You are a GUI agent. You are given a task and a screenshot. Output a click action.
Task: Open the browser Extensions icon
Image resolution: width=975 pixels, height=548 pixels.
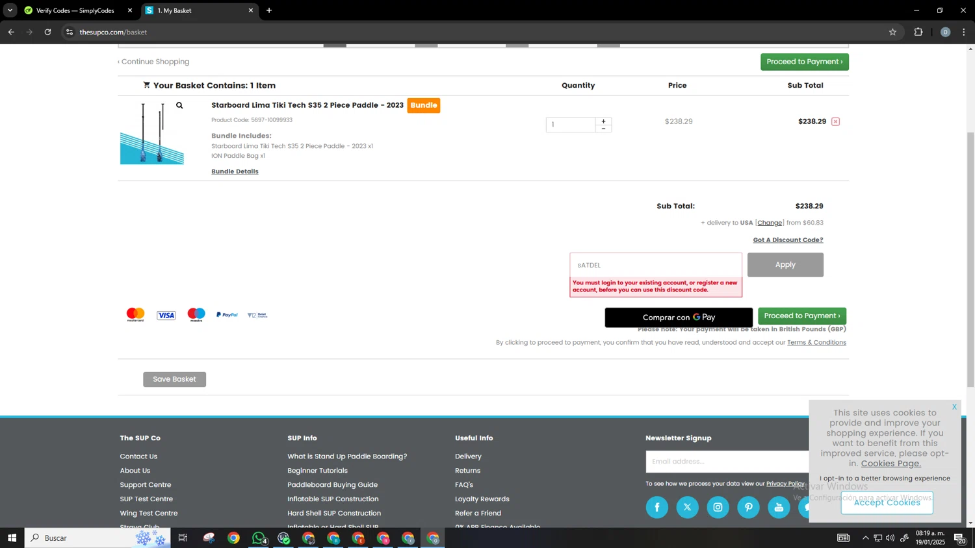point(918,32)
